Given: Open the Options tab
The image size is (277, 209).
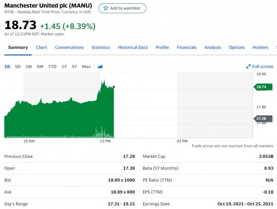Looking at the screenshot, I should tap(237, 47).
